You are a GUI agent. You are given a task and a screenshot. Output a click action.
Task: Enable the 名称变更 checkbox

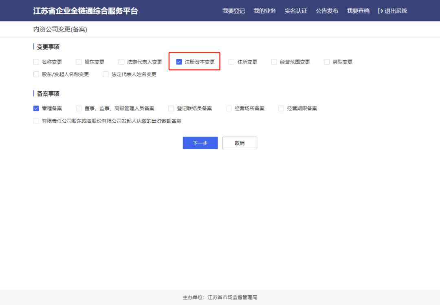(x=36, y=62)
